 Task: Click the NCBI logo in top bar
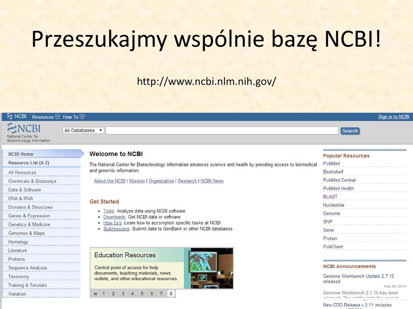coord(17,116)
